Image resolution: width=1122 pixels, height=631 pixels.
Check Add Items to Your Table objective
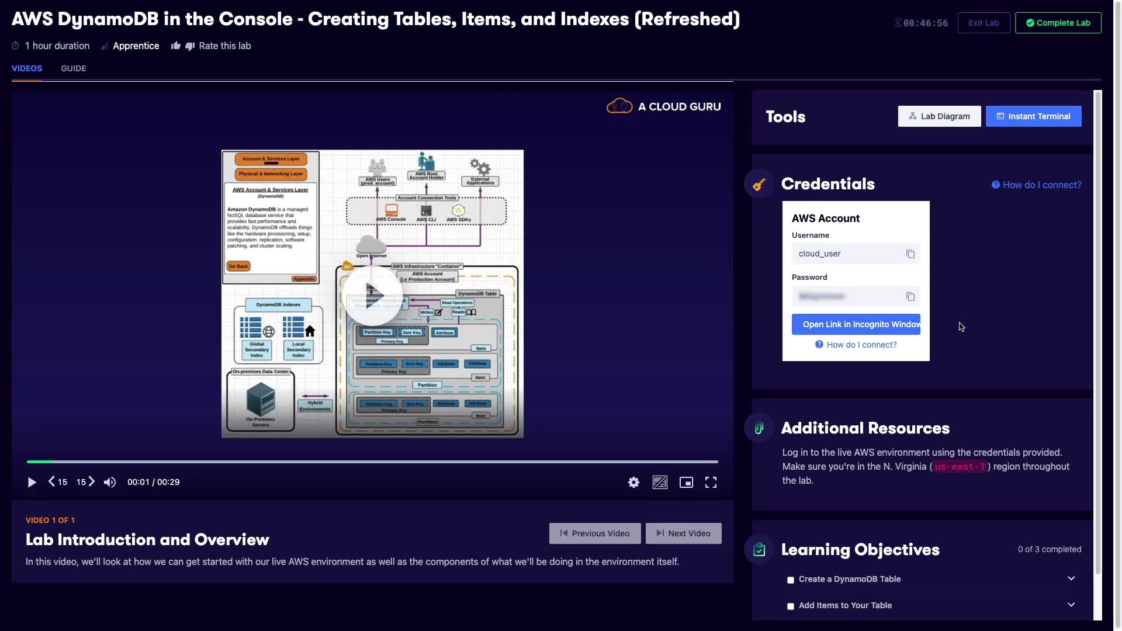(791, 606)
